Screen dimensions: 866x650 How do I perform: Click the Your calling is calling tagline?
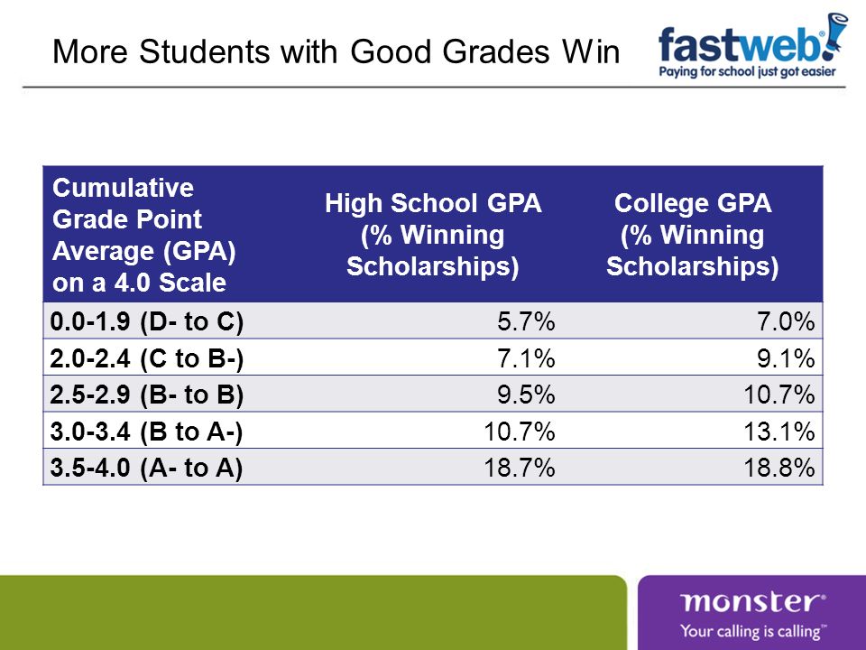click(x=753, y=631)
